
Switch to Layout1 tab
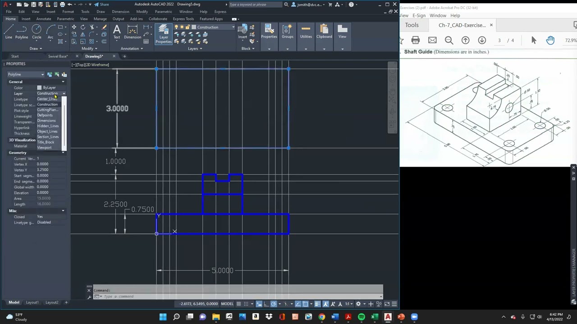[32, 302]
